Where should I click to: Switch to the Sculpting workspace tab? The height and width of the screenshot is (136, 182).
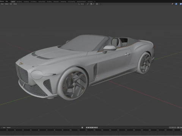26,2
